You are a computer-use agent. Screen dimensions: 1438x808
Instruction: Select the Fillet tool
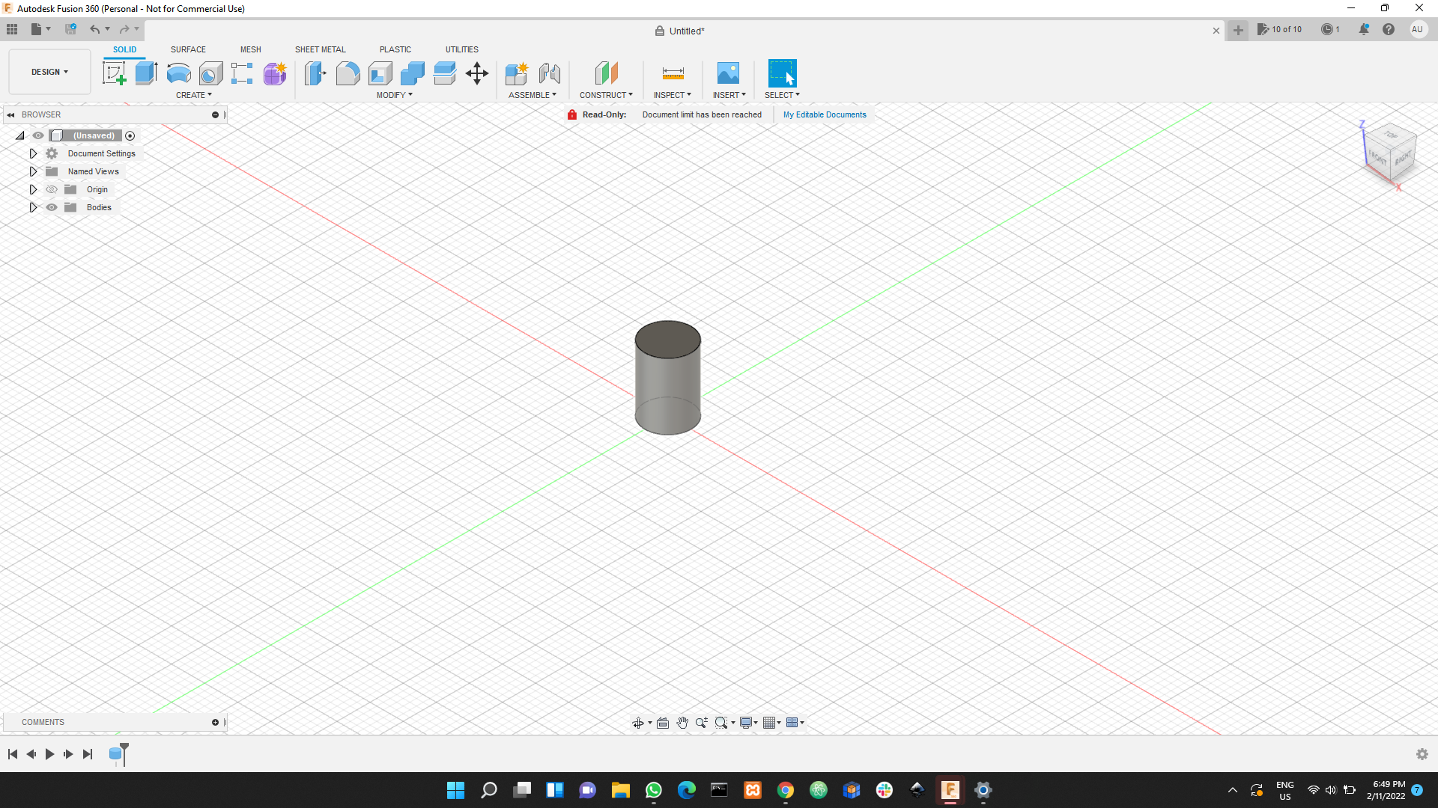[x=348, y=73]
